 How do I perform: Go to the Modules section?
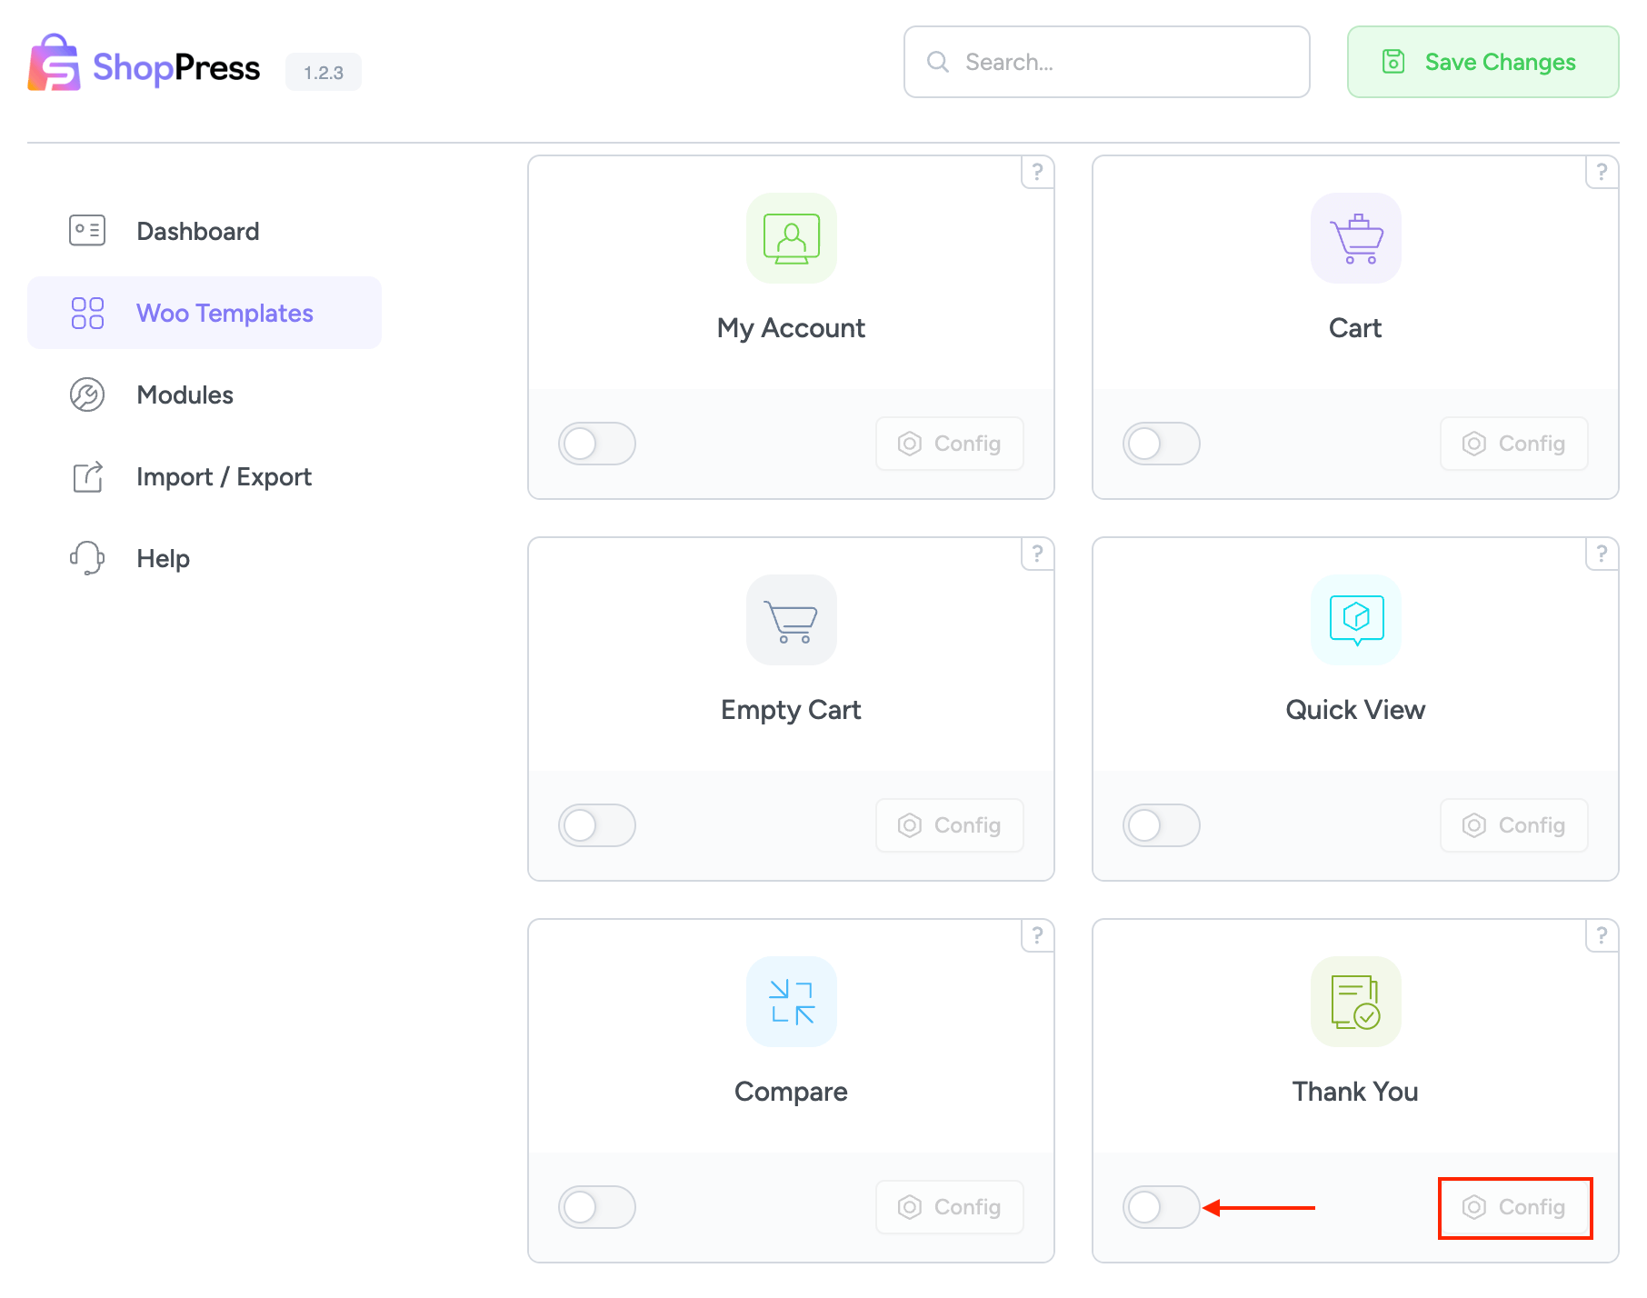pos(185,394)
